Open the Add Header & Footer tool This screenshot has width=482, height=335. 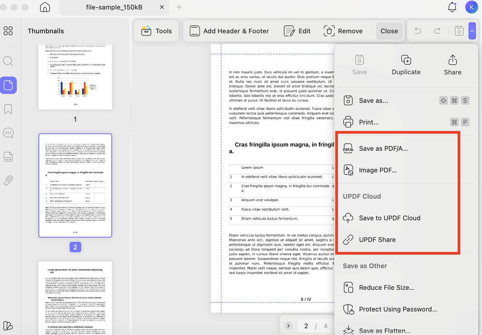(229, 31)
